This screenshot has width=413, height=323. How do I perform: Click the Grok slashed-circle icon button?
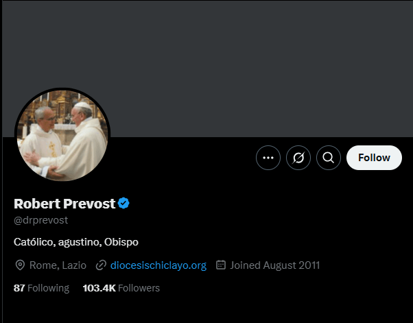(298, 158)
